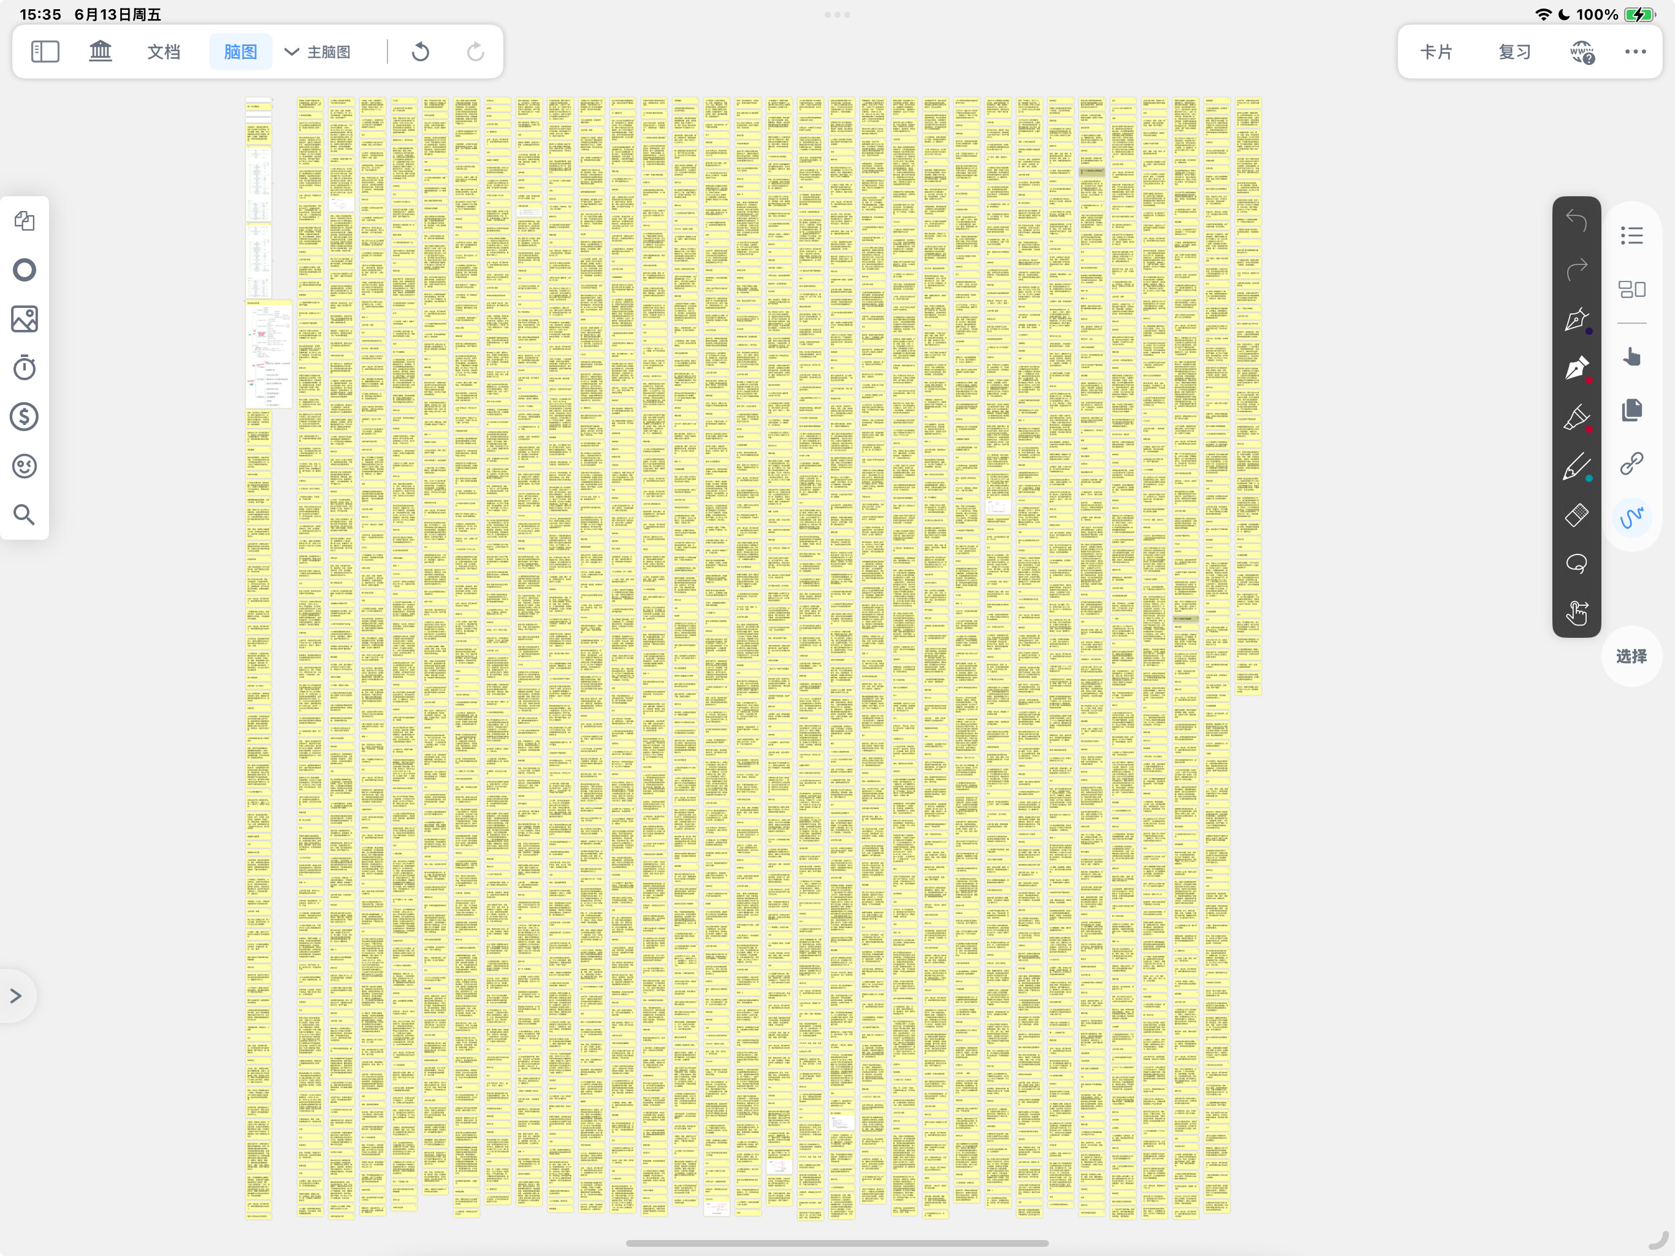The image size is (1675, 1256).
Task: Expand the collapsed left panel arrow
Action: pyautogui.click(x=15, y=995)
